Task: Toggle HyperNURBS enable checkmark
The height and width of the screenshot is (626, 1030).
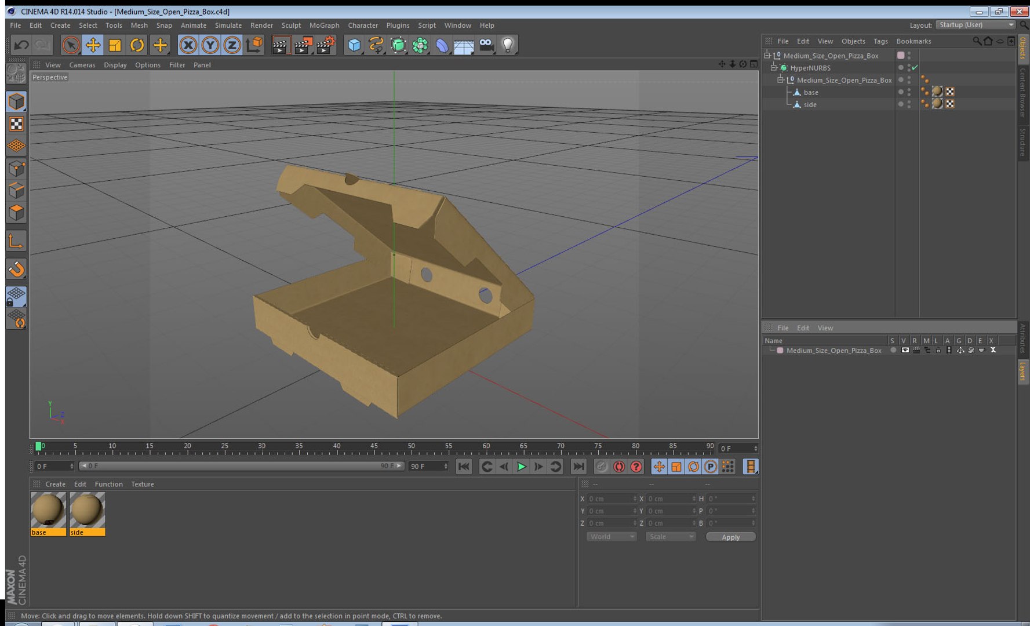Action: coord(915,68)
